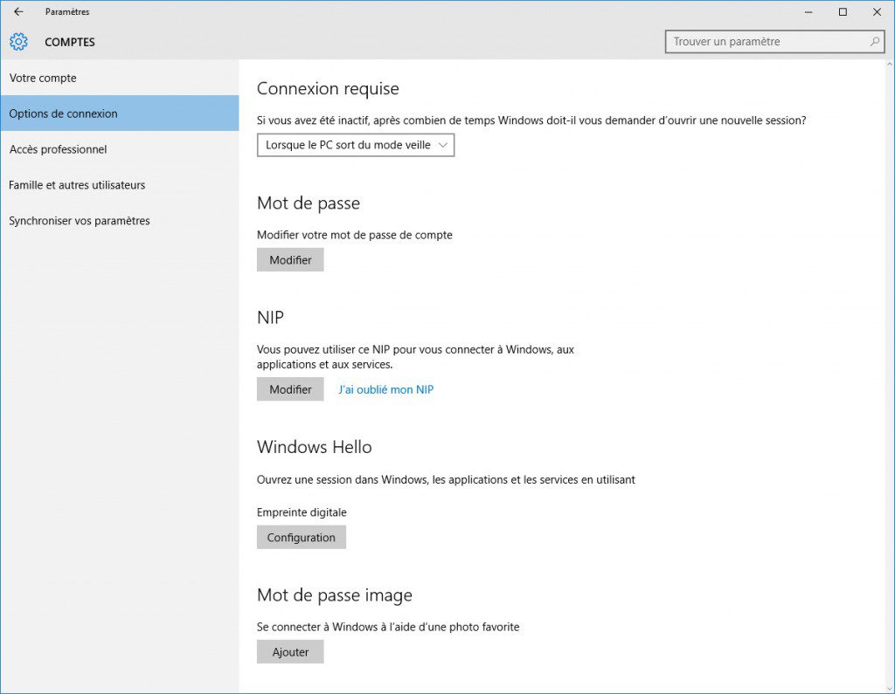Image resolution: width=895 pixels, height=694 pixels.
Task: Click Ajouter under Mot de passe image
Action: (x=289, y=651)
